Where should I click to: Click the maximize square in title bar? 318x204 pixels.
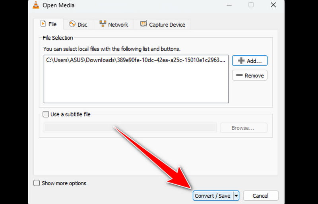click(251, 5)
